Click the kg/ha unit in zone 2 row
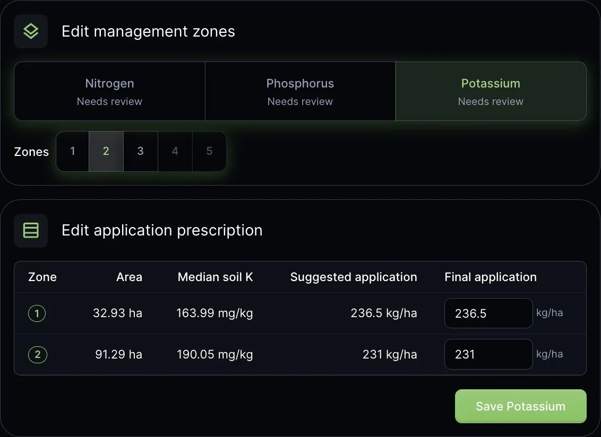The height and width of the screenshot is (437, 601). click(550, 354)
